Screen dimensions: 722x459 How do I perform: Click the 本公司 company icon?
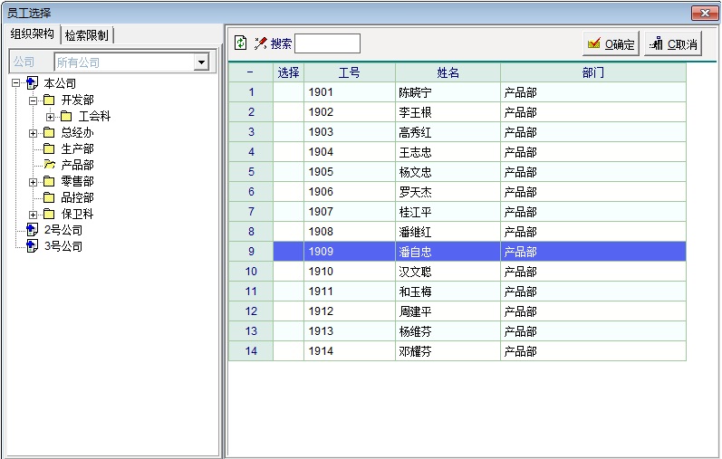pos(33,83)
